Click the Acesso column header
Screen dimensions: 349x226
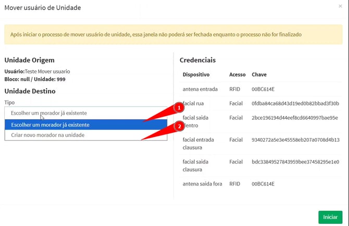coord(237,75)
